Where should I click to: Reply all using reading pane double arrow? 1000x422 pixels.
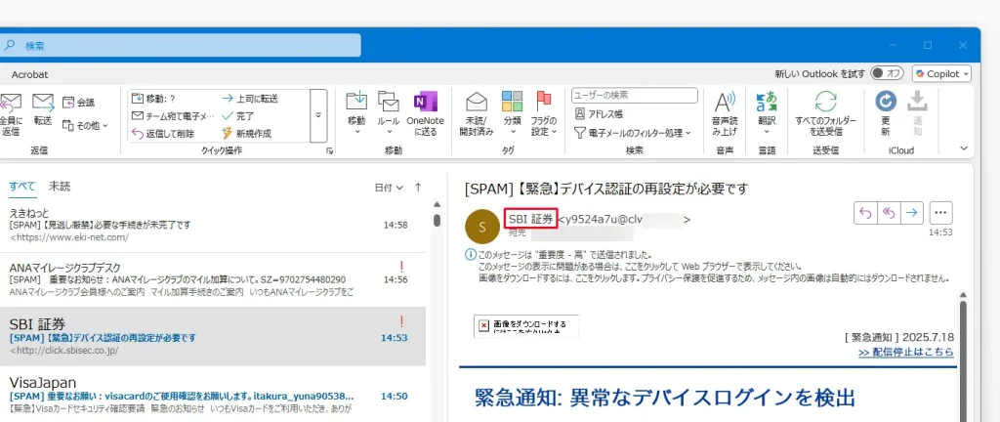(x=888, y=213)
